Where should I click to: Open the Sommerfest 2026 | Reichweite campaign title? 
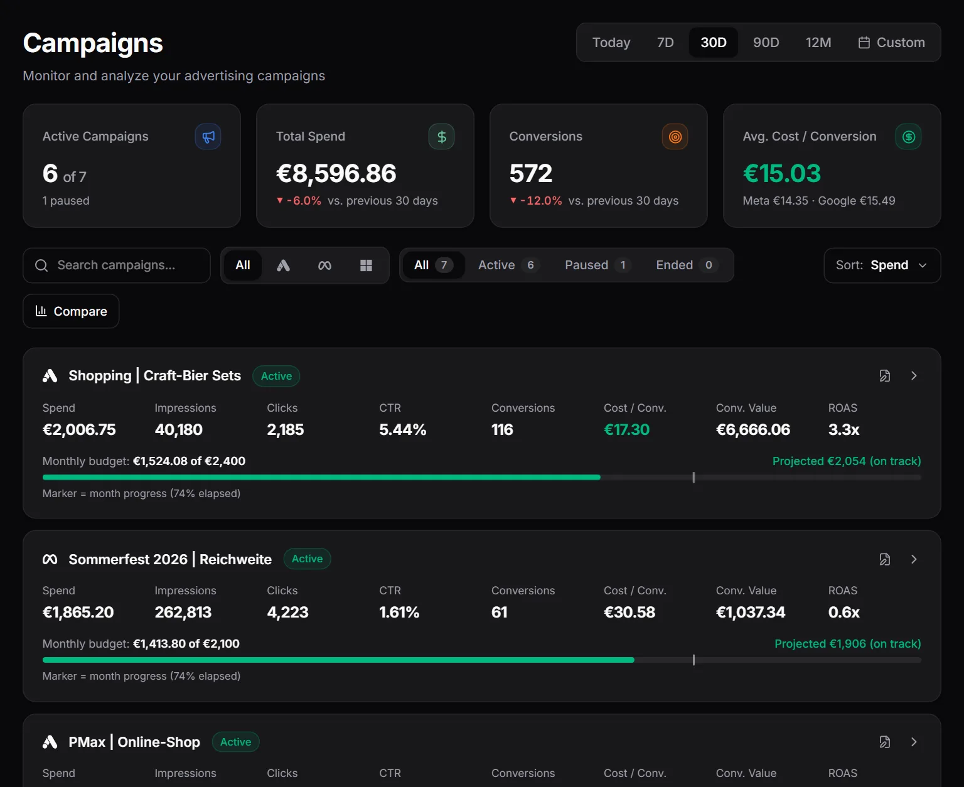tap(170, 559)
